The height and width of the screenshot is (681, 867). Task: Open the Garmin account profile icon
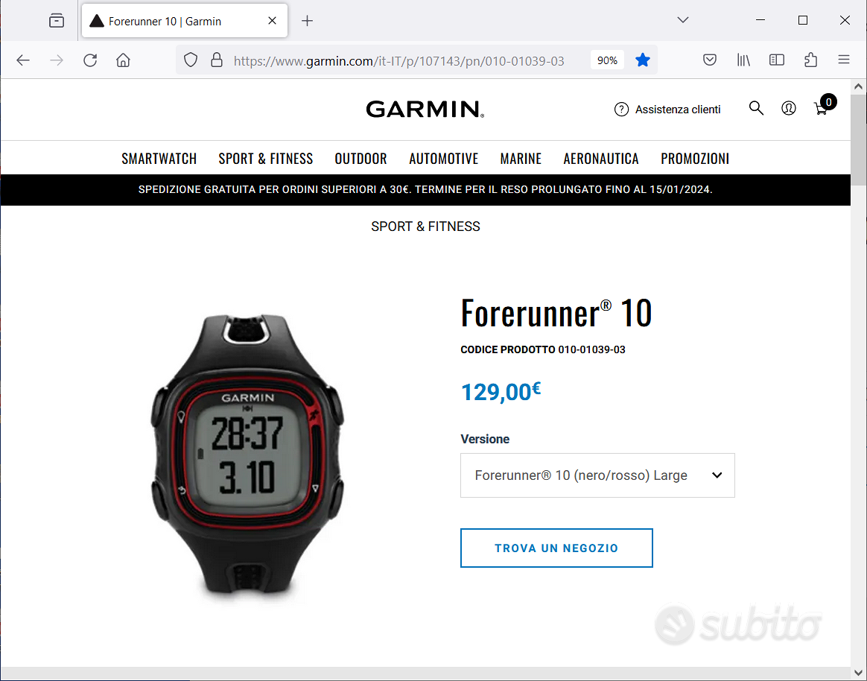(x=789, y=108)
